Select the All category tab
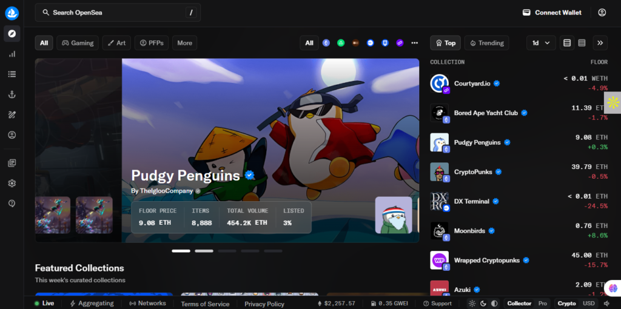Screen dimensions: 621x309 click(x=44, y=43)
